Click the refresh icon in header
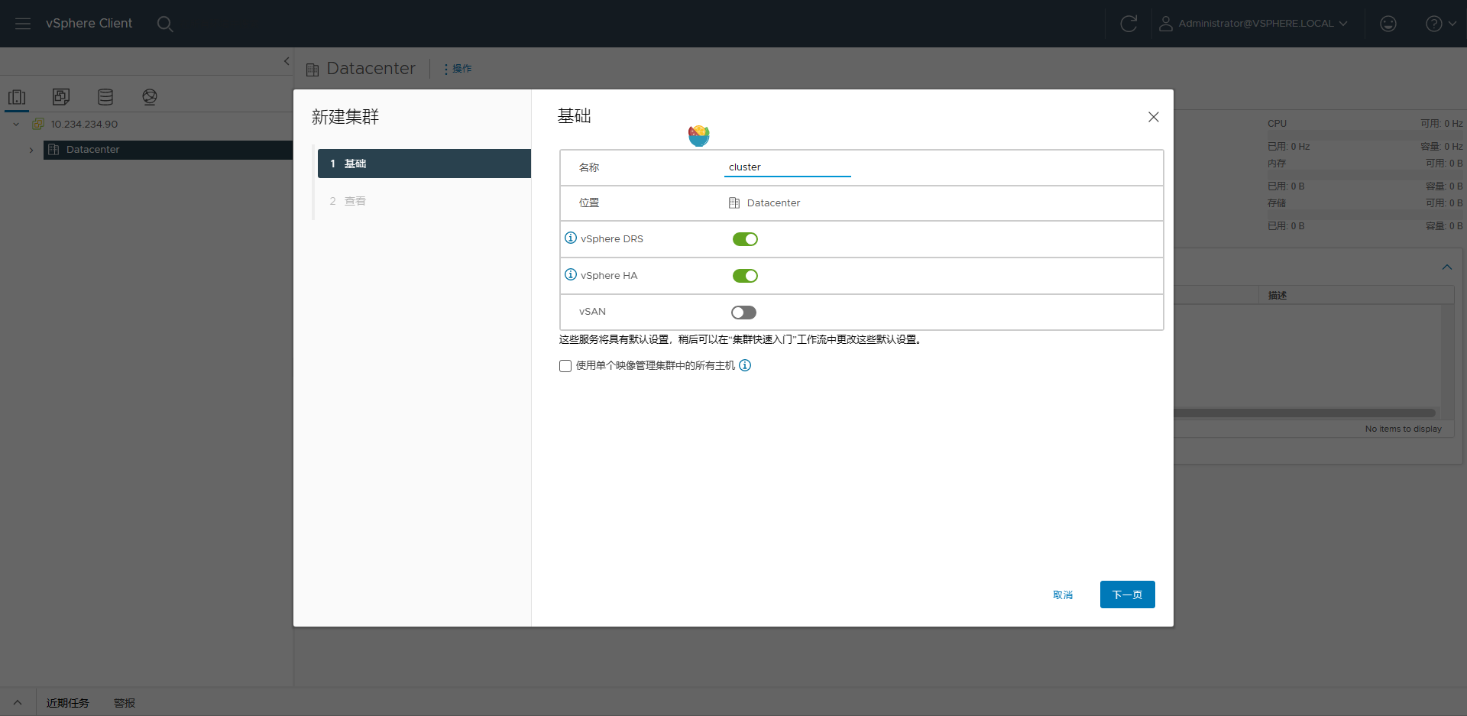 (x=1128, y=24)
